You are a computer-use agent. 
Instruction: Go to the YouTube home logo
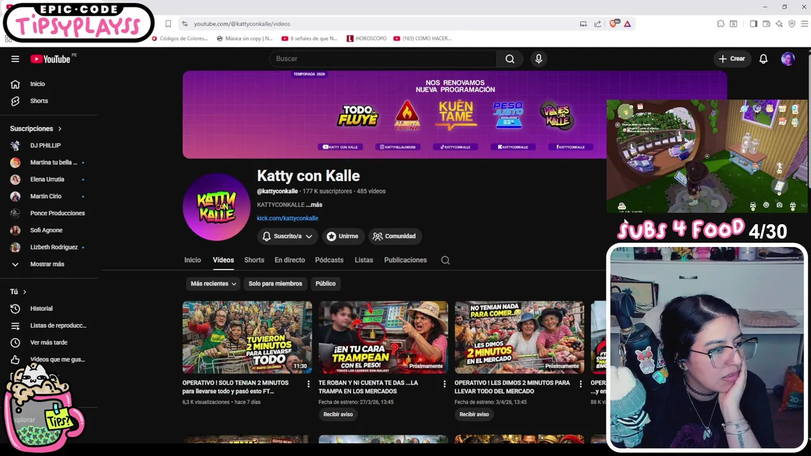click(50, 59)
